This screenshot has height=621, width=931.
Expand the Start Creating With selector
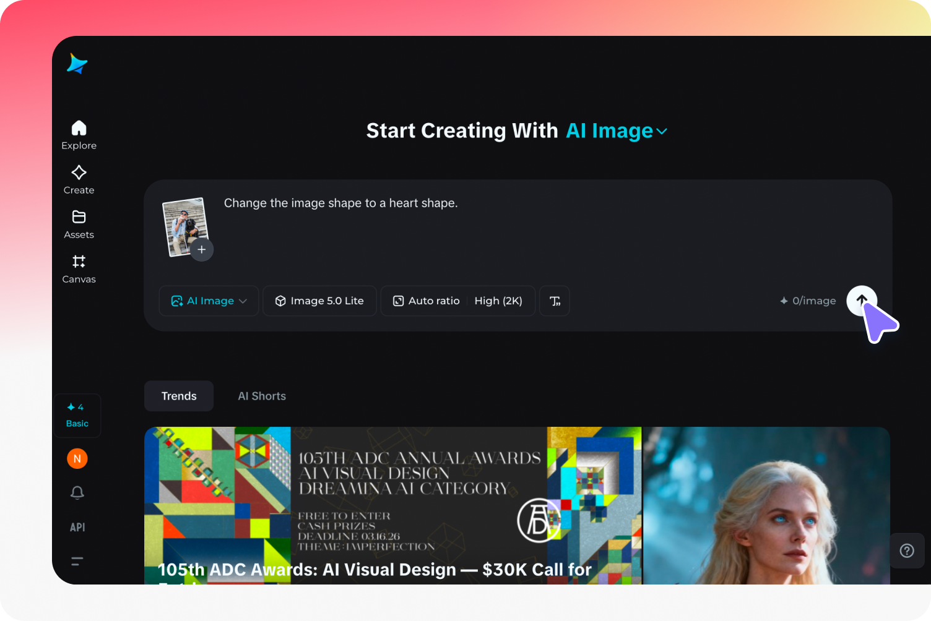[x=617, y=131]
